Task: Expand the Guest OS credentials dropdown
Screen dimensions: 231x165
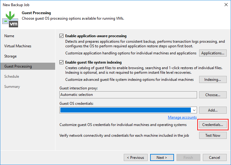Action: (194, 110)
